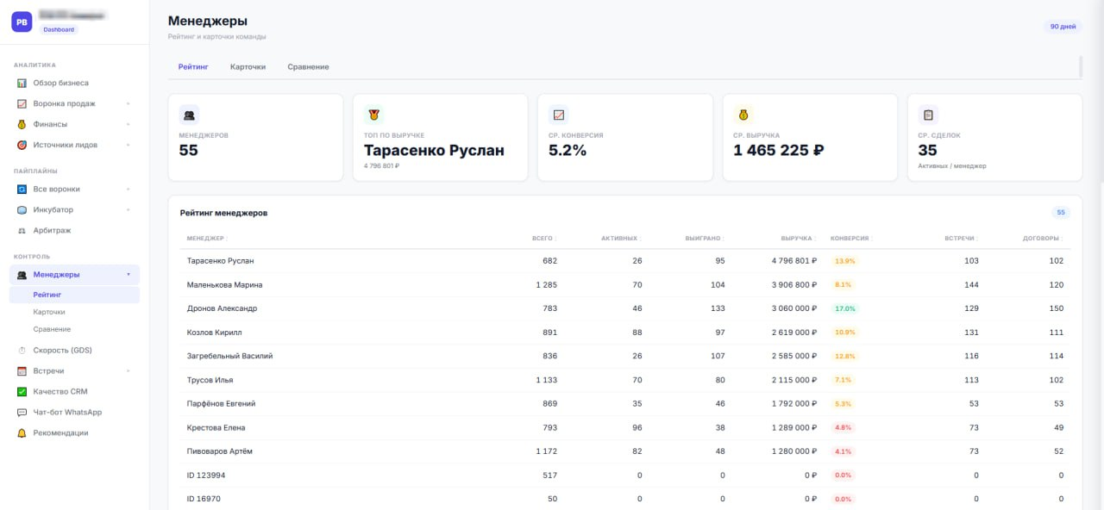Select manager Маленькова Марина
This screenshot has width=1104, height=510.
224,284
